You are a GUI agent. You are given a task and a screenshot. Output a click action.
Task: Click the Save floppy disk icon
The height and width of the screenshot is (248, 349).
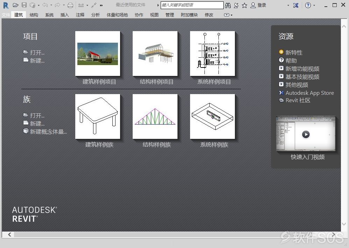click(x=24, y=5)
